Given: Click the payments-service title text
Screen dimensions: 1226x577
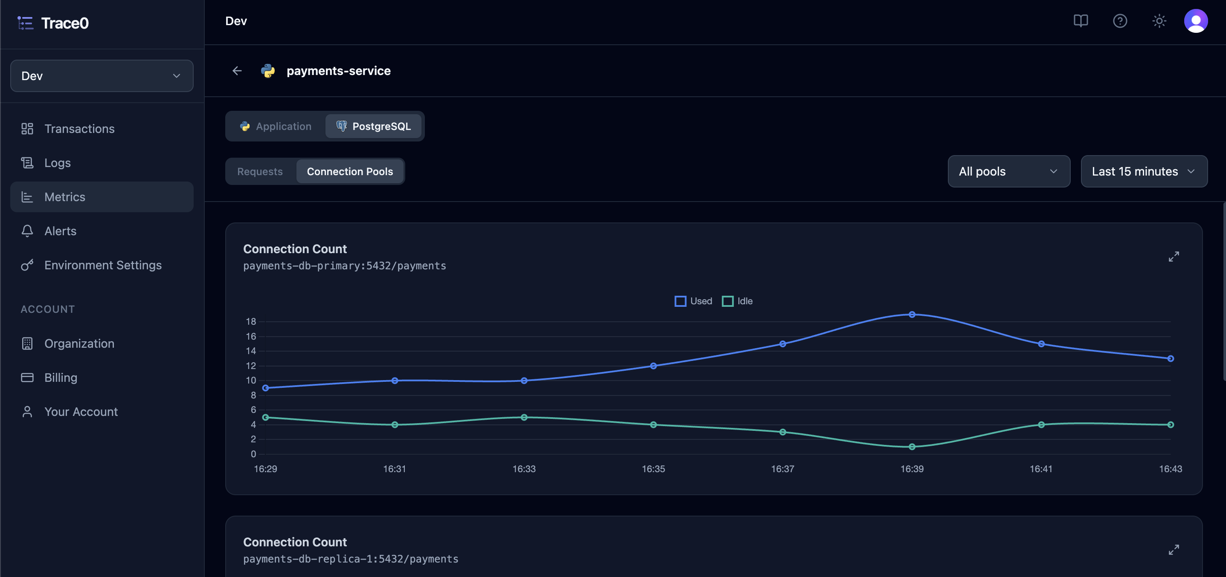Looking at the screenshot, I should (x=338, y=71).
